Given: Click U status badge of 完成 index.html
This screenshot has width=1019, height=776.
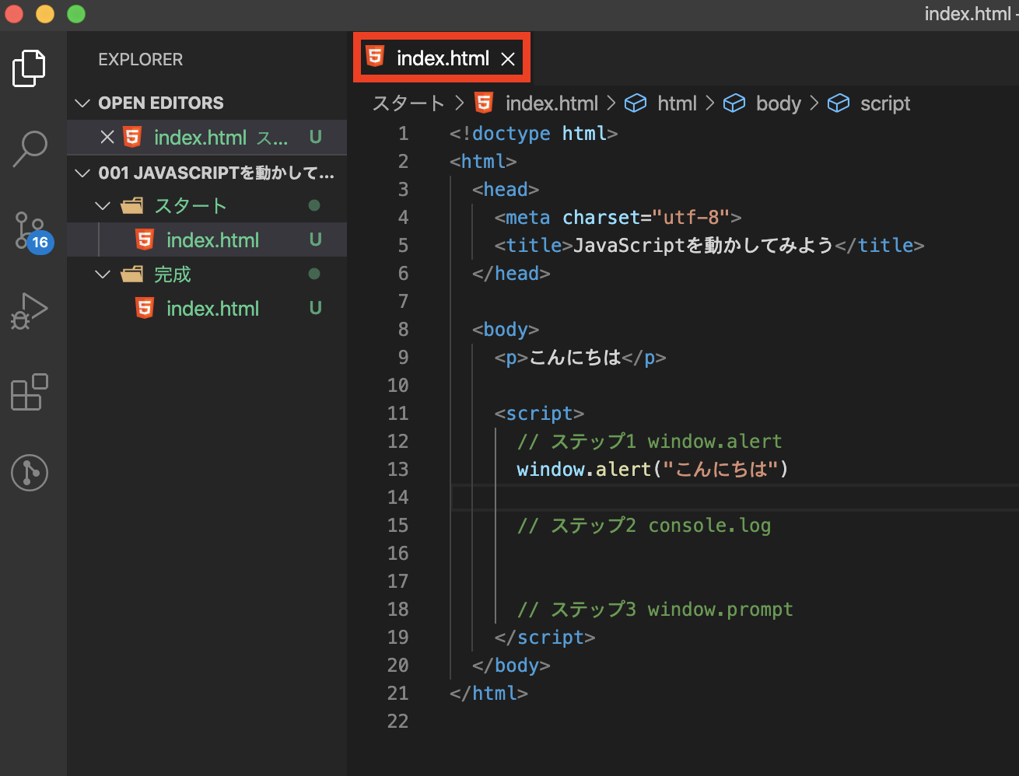Looking at the screenshot, I should (x=315, y=309).
